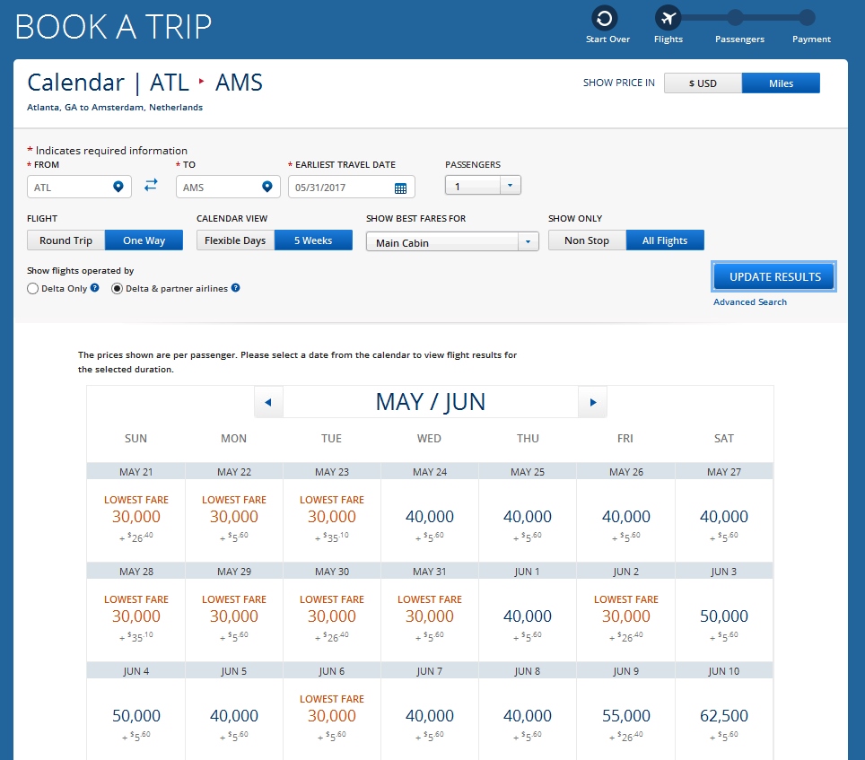Click location pin in the TO field
Viewport: 865px width, 760px height.
266,187
